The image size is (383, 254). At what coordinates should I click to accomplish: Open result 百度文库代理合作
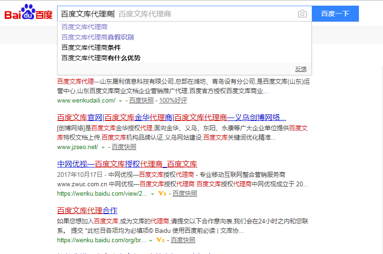(x=87, y=210)
